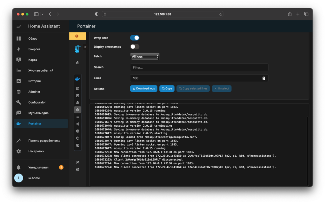This screenshot has height=203, width=325.
Task: Select log line 'mosquitto version 2.0.15 terminating'
Action: point(133,126)
